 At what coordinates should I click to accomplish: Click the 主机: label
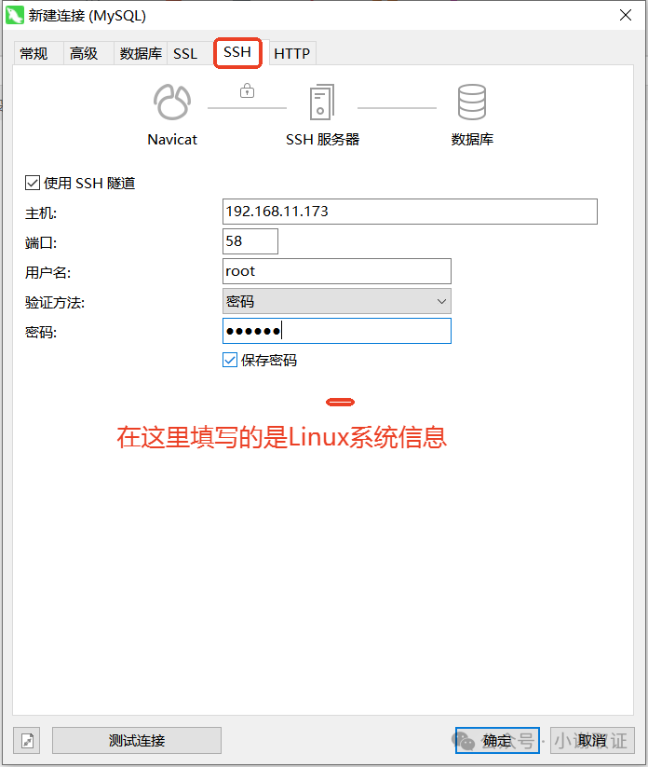tap(41, 213)
